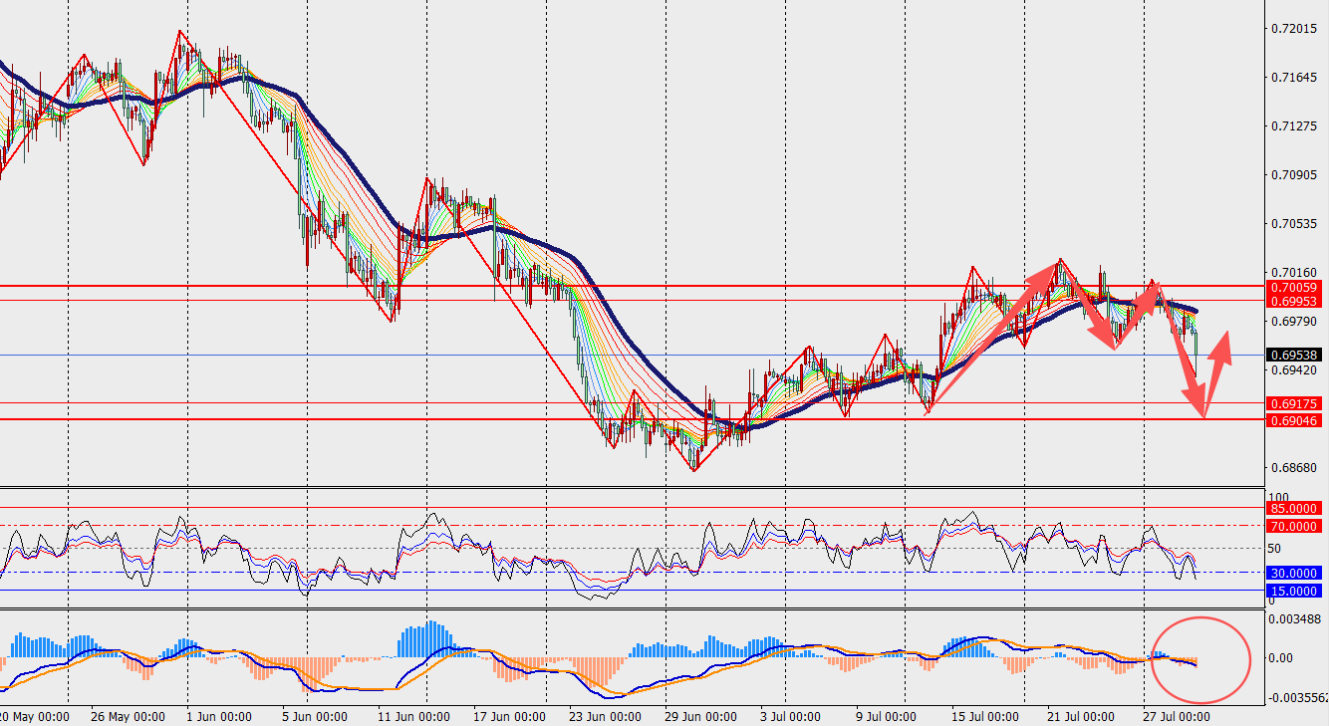Select the 27 Jul 00:00 date label
Viewport: 1330px width, 726px height.
point(1176,716)
